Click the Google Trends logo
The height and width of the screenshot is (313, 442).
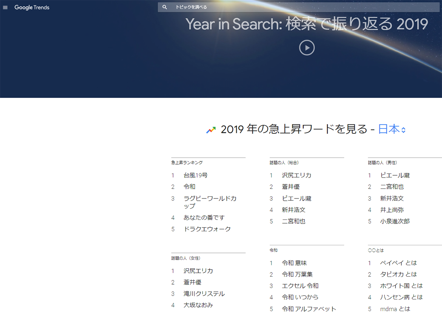[32, 7]
